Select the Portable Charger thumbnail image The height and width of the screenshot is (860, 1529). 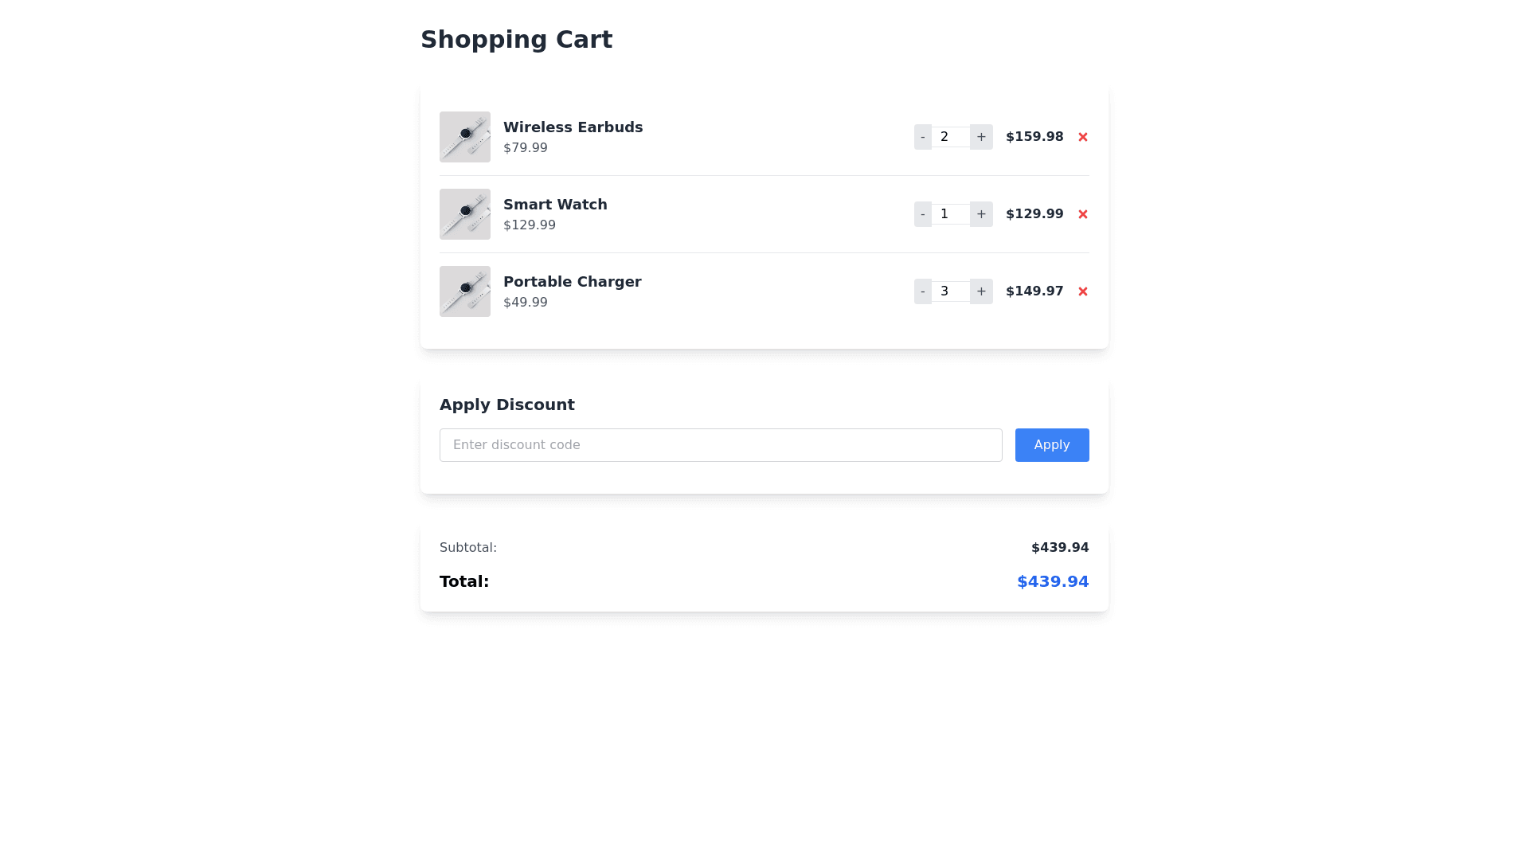tap(465, 291)
